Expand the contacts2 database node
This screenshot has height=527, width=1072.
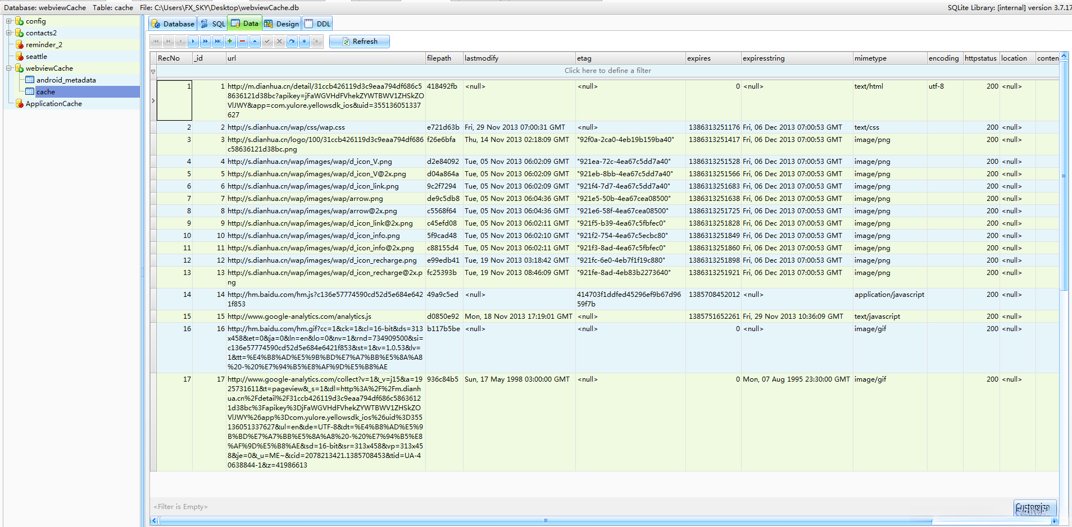[x=9, y=33]
